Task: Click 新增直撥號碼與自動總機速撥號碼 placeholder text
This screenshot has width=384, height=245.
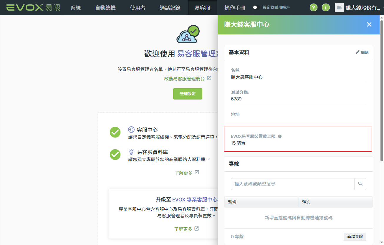Action: point(299,218)
